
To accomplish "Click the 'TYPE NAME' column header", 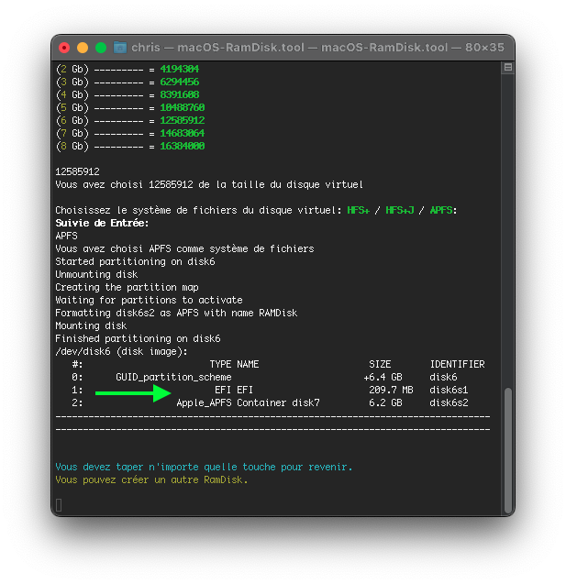I will [234, 364].
